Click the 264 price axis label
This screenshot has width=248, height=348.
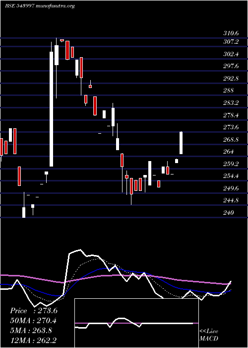[229, 152]
